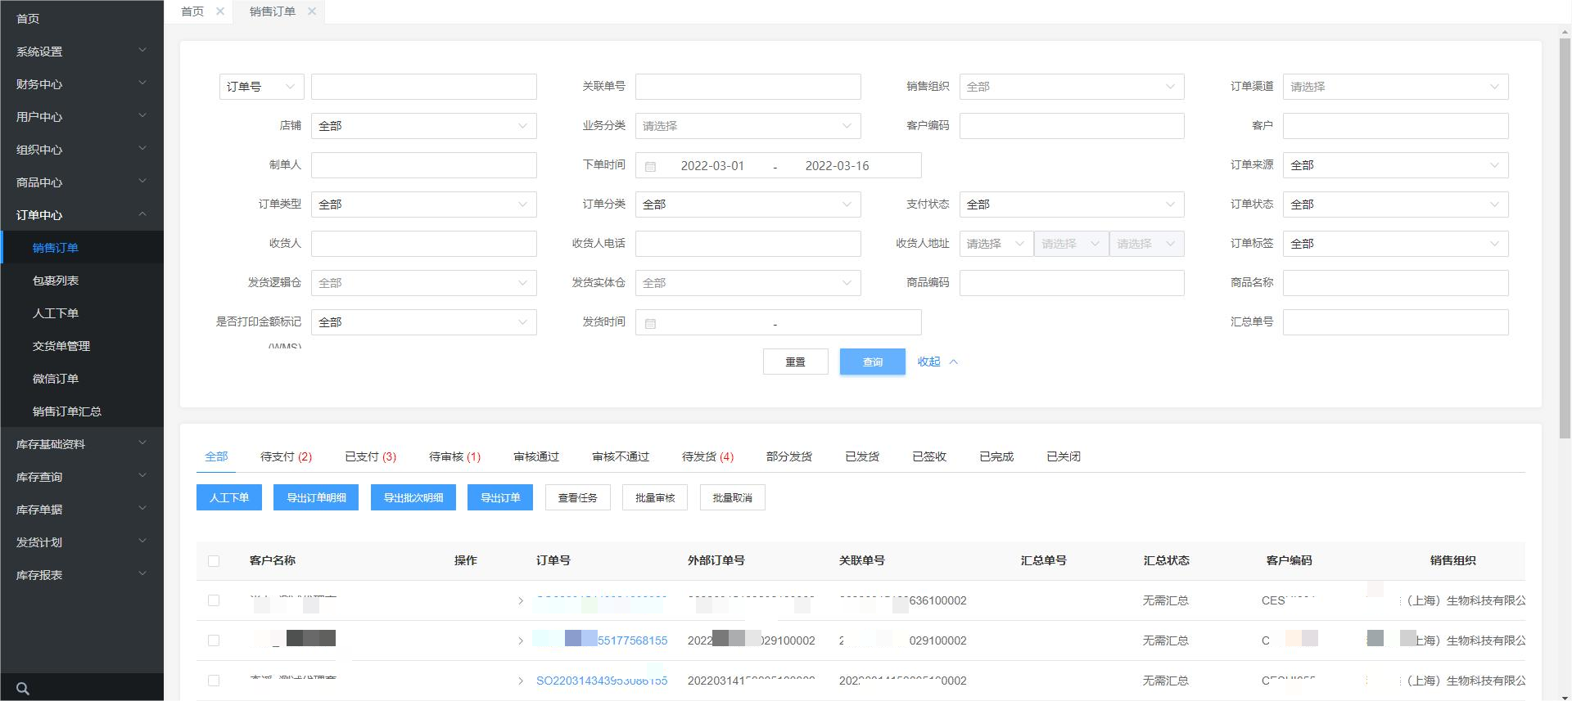Click 导出批次明细 button
Viewport: 1572px width, 701px height.
pos(413,497)
